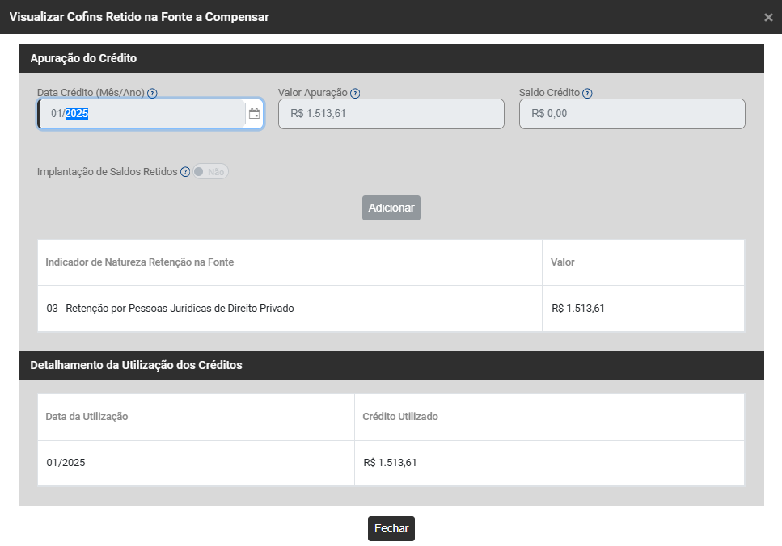Focus the Data Crédito month/year field

[142, 114]
